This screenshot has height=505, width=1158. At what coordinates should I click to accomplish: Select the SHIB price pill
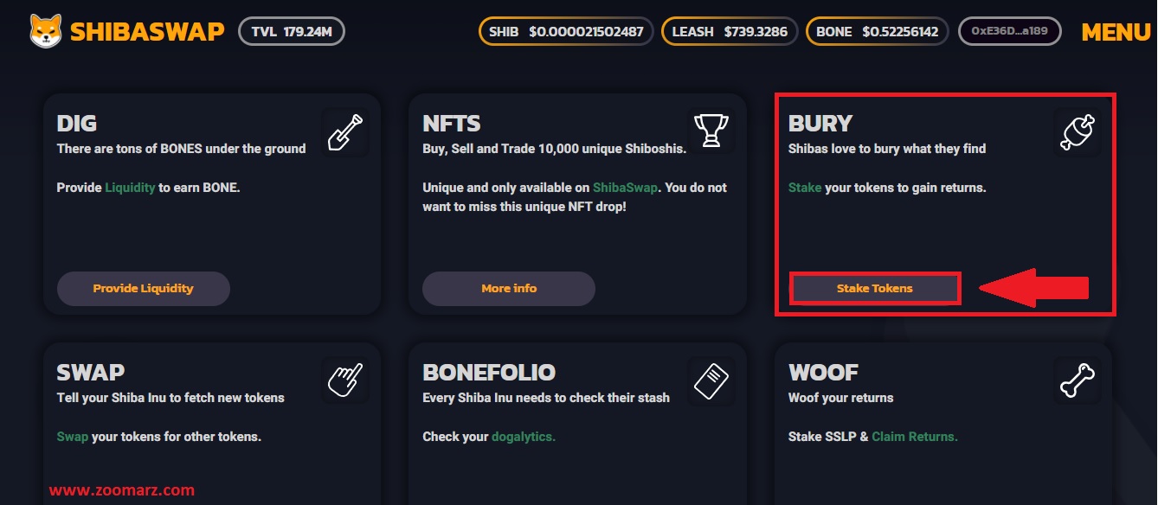click(566, 31)
